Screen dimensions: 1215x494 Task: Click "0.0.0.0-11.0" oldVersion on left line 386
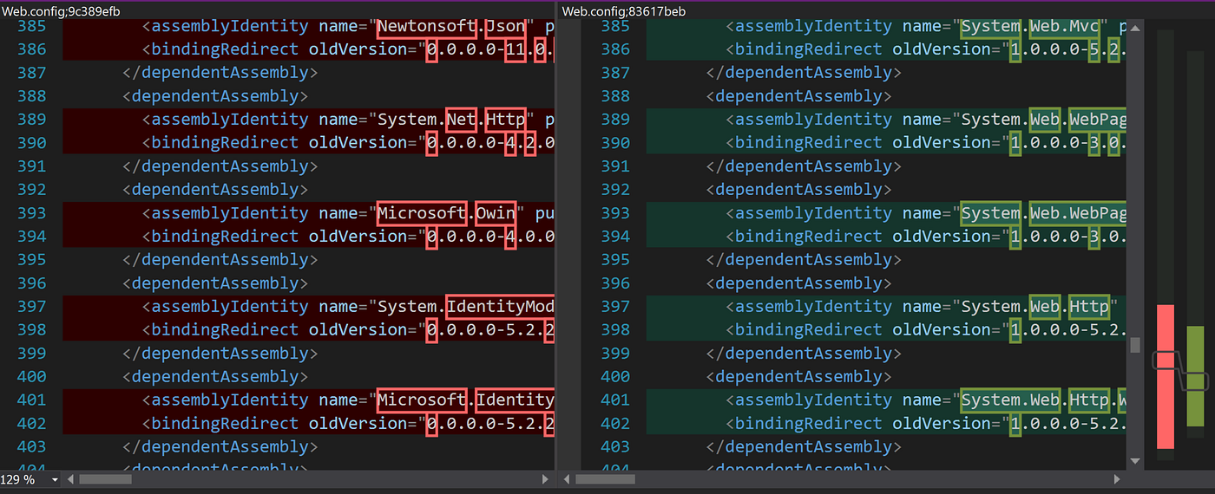click(x=489, y=49)
